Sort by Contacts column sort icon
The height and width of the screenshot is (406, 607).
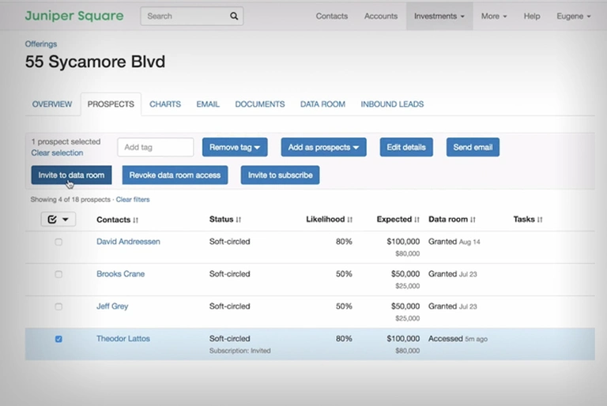point(136,220)
